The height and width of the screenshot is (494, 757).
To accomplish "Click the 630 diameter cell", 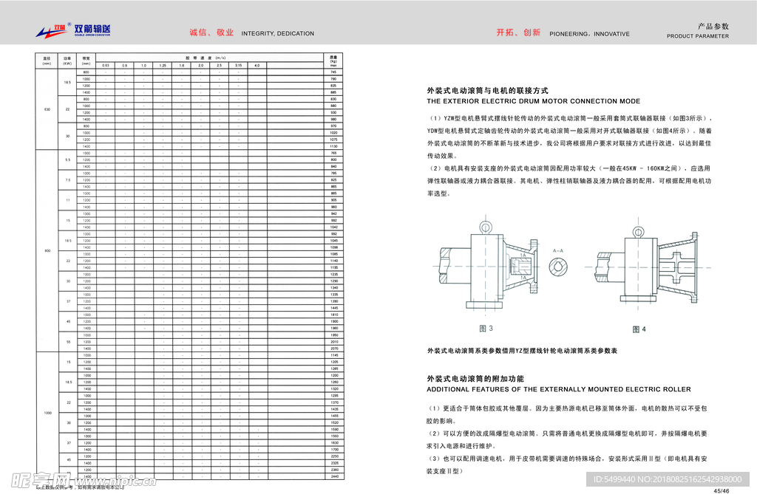I will tap(47, 109).
